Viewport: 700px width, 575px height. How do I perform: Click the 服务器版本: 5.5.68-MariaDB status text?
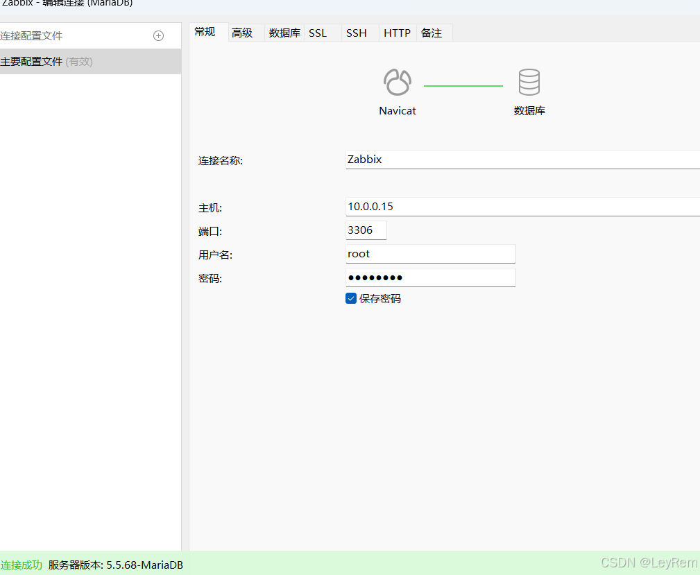pyautogui.click(x=116, y=565)
